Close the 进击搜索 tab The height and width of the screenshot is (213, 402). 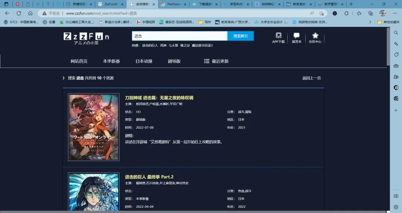pyautogui.click(x=154, y=4)
